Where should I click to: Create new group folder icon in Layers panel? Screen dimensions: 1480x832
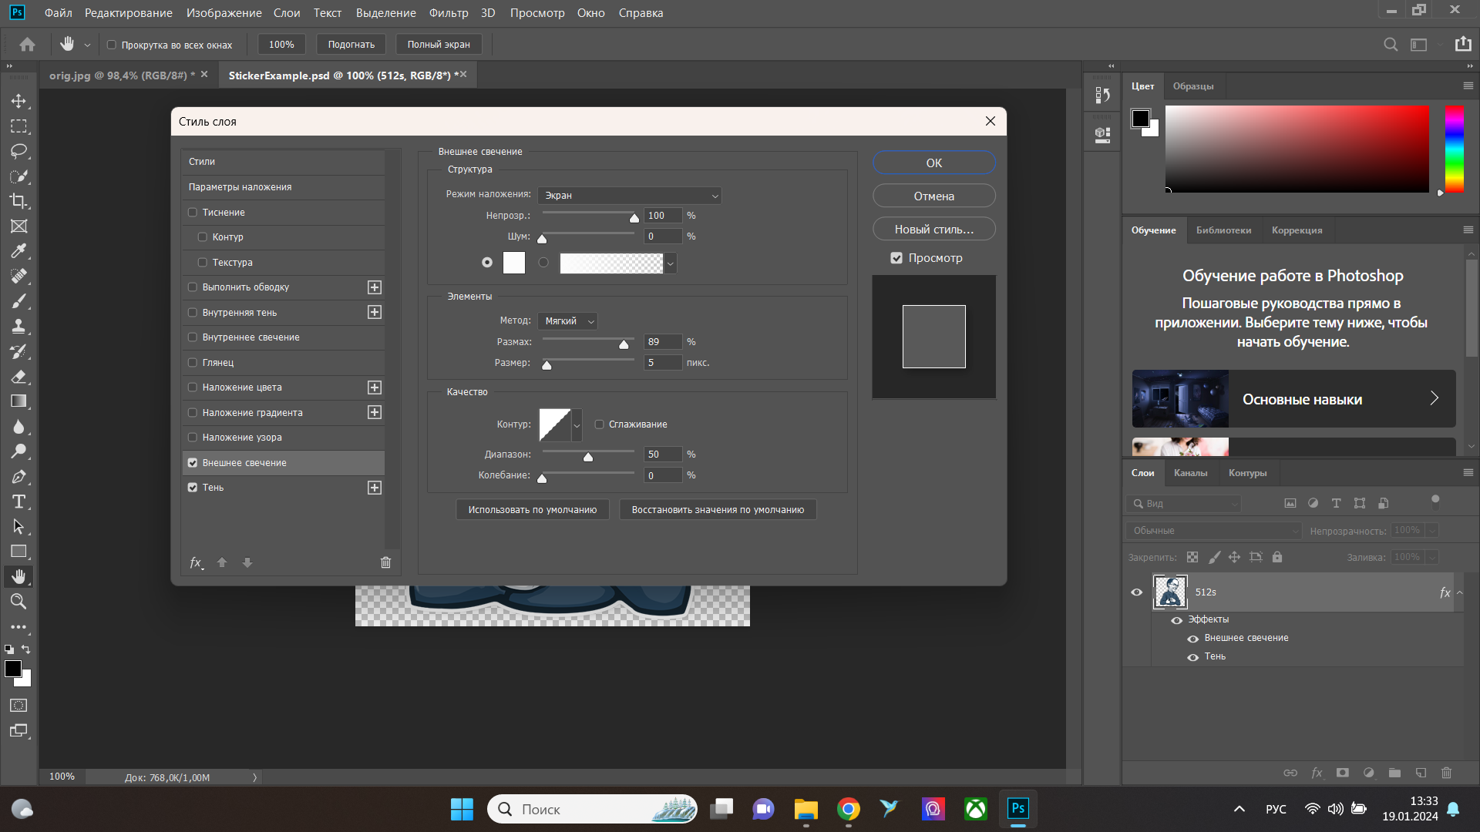pos(1394,773)
